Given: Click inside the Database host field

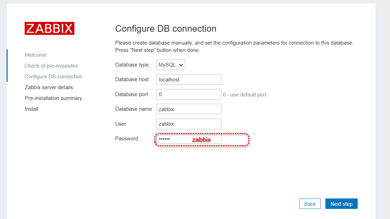Looking at the screenshot, I should 189,79.
